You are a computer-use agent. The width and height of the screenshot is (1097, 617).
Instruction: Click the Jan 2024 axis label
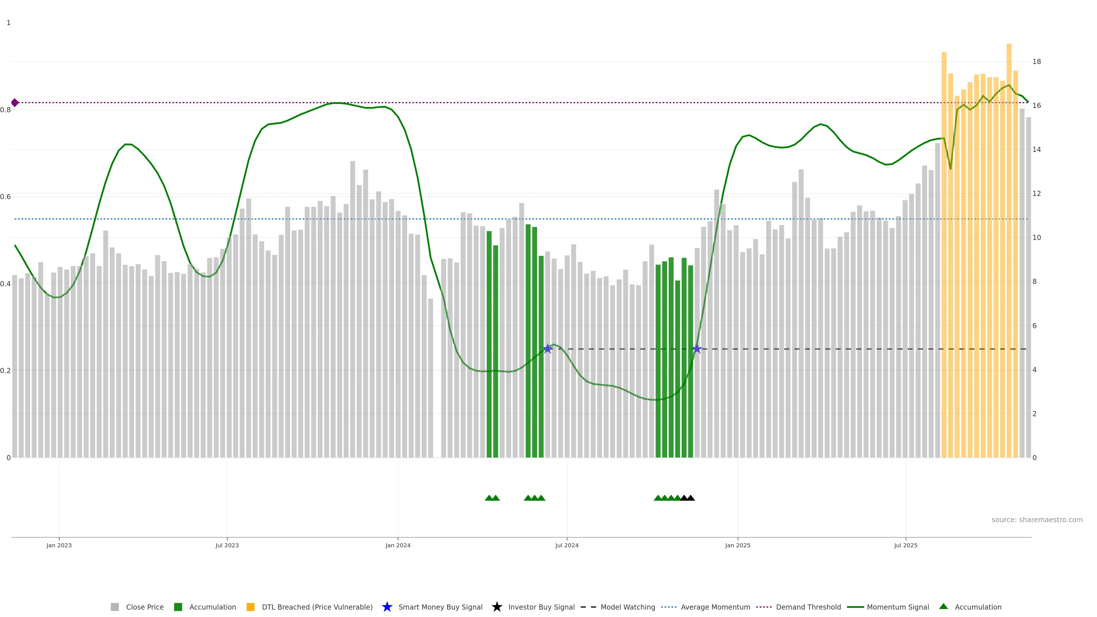click(x=398, y=545)
